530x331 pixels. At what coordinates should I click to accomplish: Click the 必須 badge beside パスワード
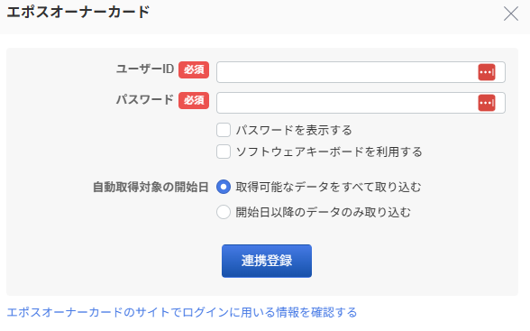[194, 100]
